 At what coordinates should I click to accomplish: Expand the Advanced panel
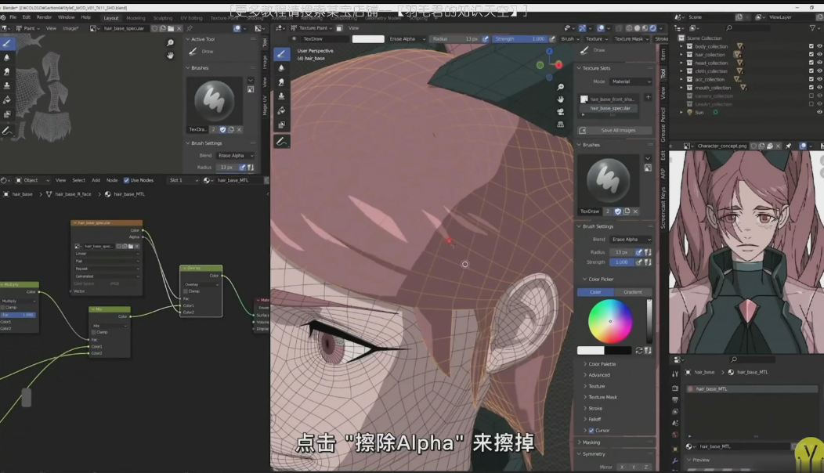[x=599, y=375]
